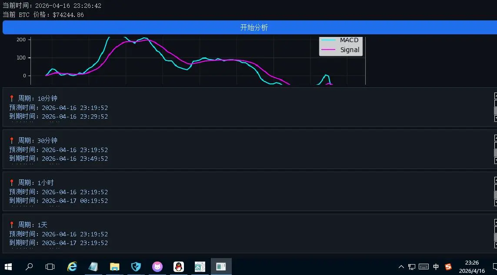Viewport: 497px width, 275px height.
Task: Click the magenta Signal legend line swatch
Action: coord(328,50)
